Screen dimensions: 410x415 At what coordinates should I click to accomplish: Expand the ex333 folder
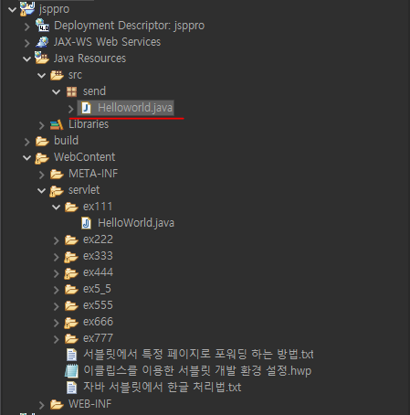point(57,257)
